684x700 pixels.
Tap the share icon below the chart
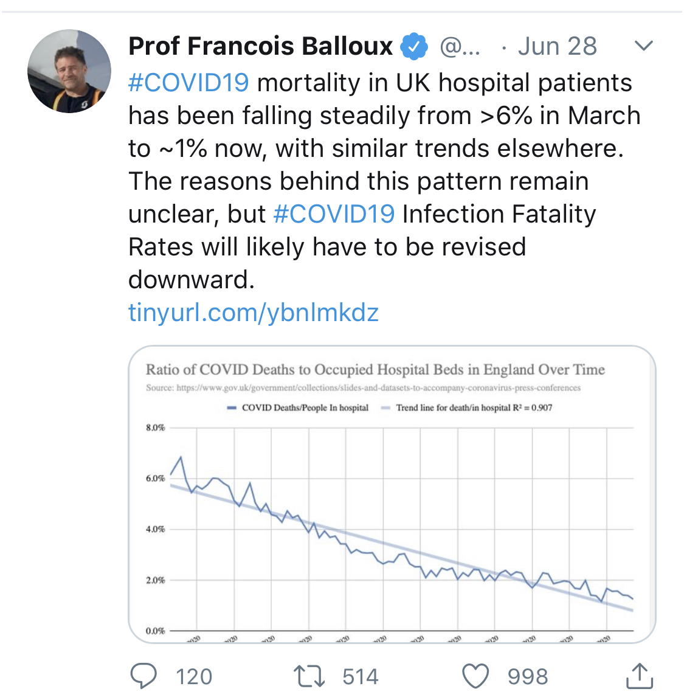point(639,676)
